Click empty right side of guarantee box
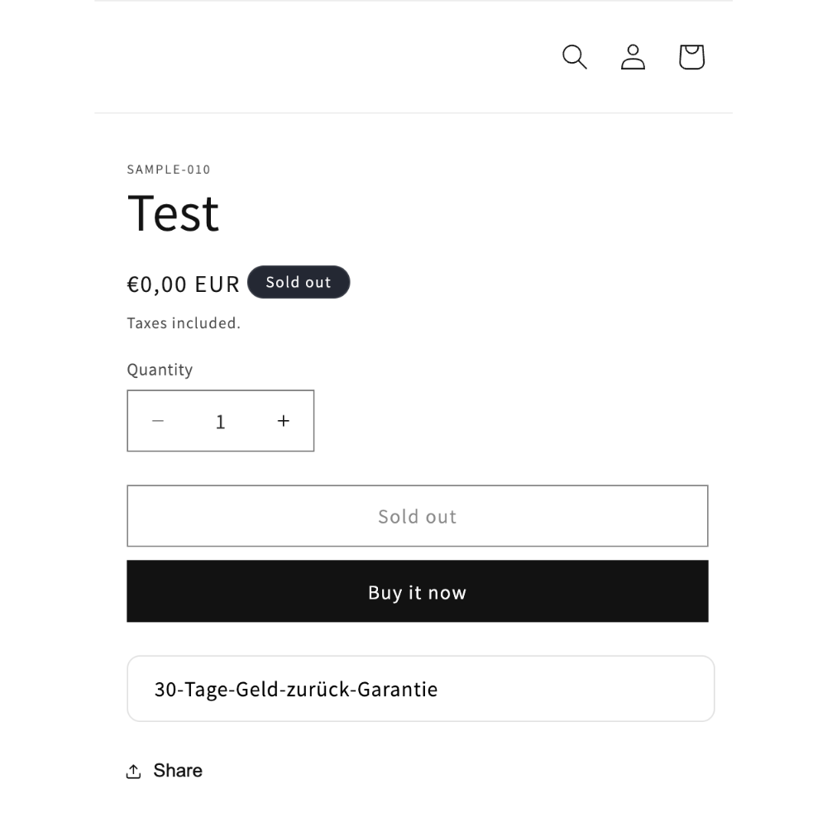This screenshot has height=827, width=827. [575, 689]
